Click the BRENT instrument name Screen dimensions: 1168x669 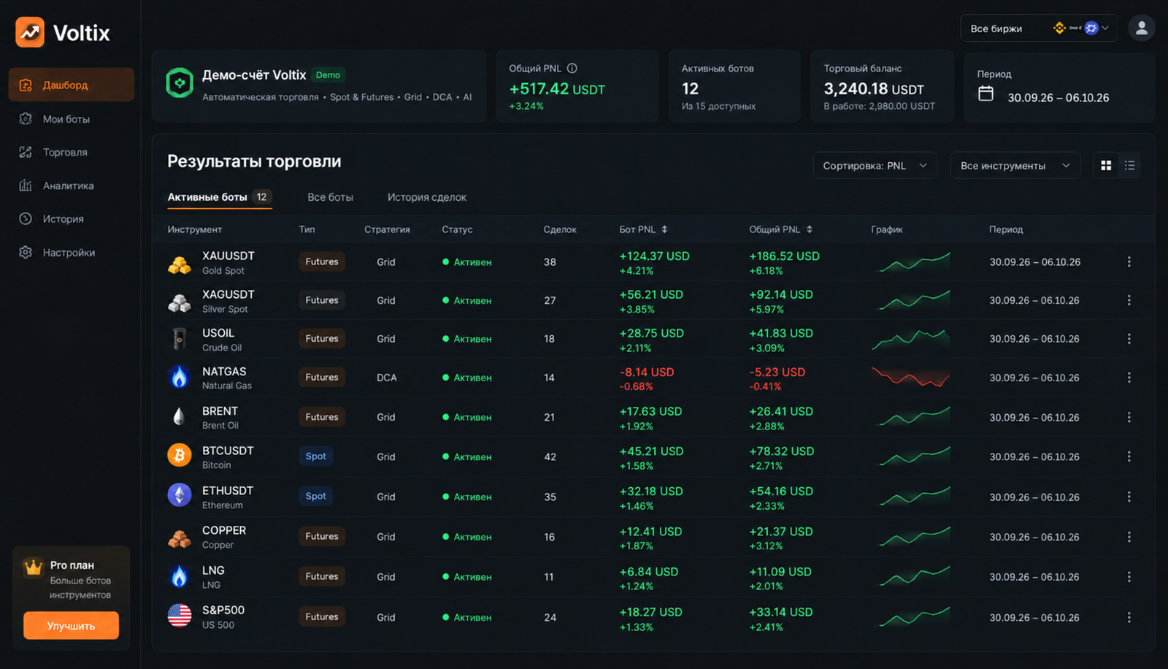click(220, 411)
